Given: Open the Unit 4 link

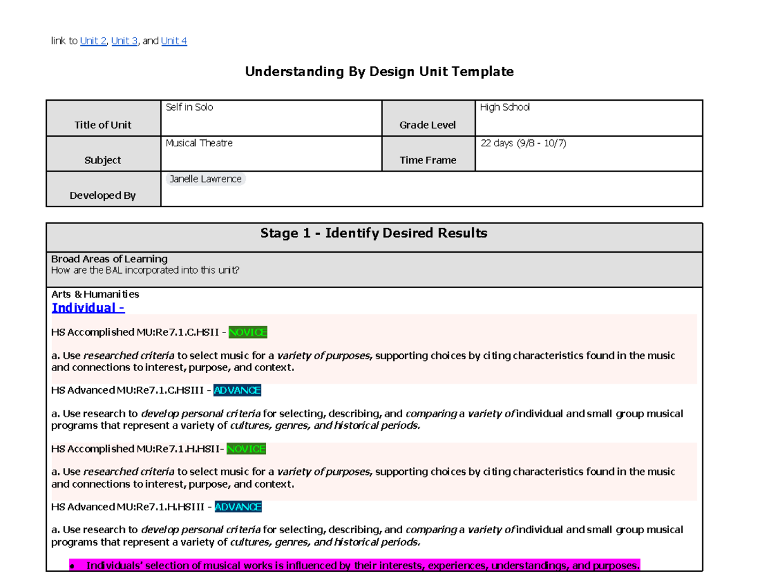Looking at the screenshot, I should tap(174, 41).
